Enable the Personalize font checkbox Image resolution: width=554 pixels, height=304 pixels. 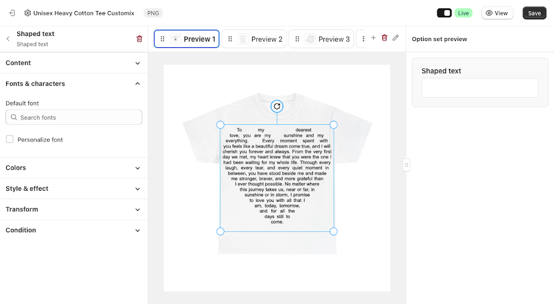9,139
